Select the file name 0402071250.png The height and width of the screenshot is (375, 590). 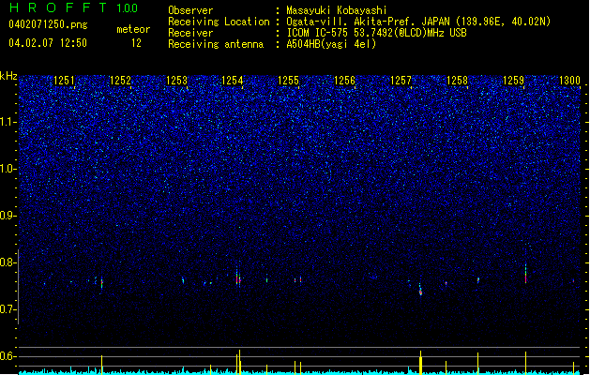[x=48, y=24]
